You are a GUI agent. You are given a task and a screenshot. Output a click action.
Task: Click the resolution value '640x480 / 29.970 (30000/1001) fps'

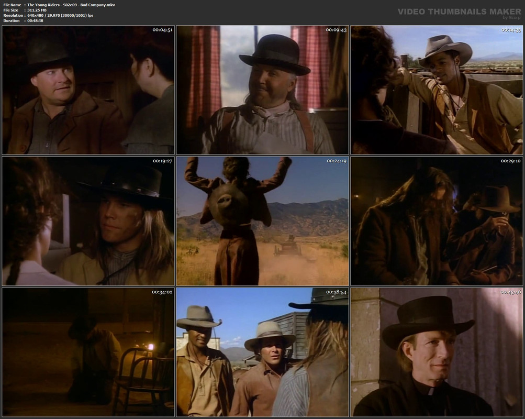[x=60, y=15]
